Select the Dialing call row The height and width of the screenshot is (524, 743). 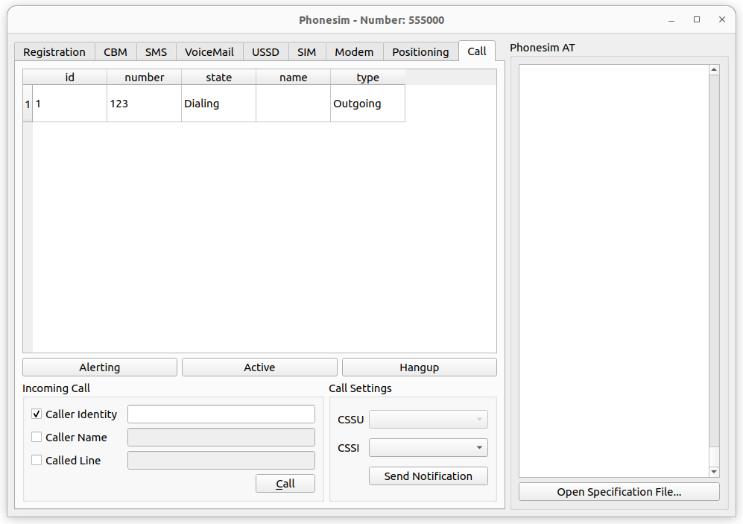218,103
